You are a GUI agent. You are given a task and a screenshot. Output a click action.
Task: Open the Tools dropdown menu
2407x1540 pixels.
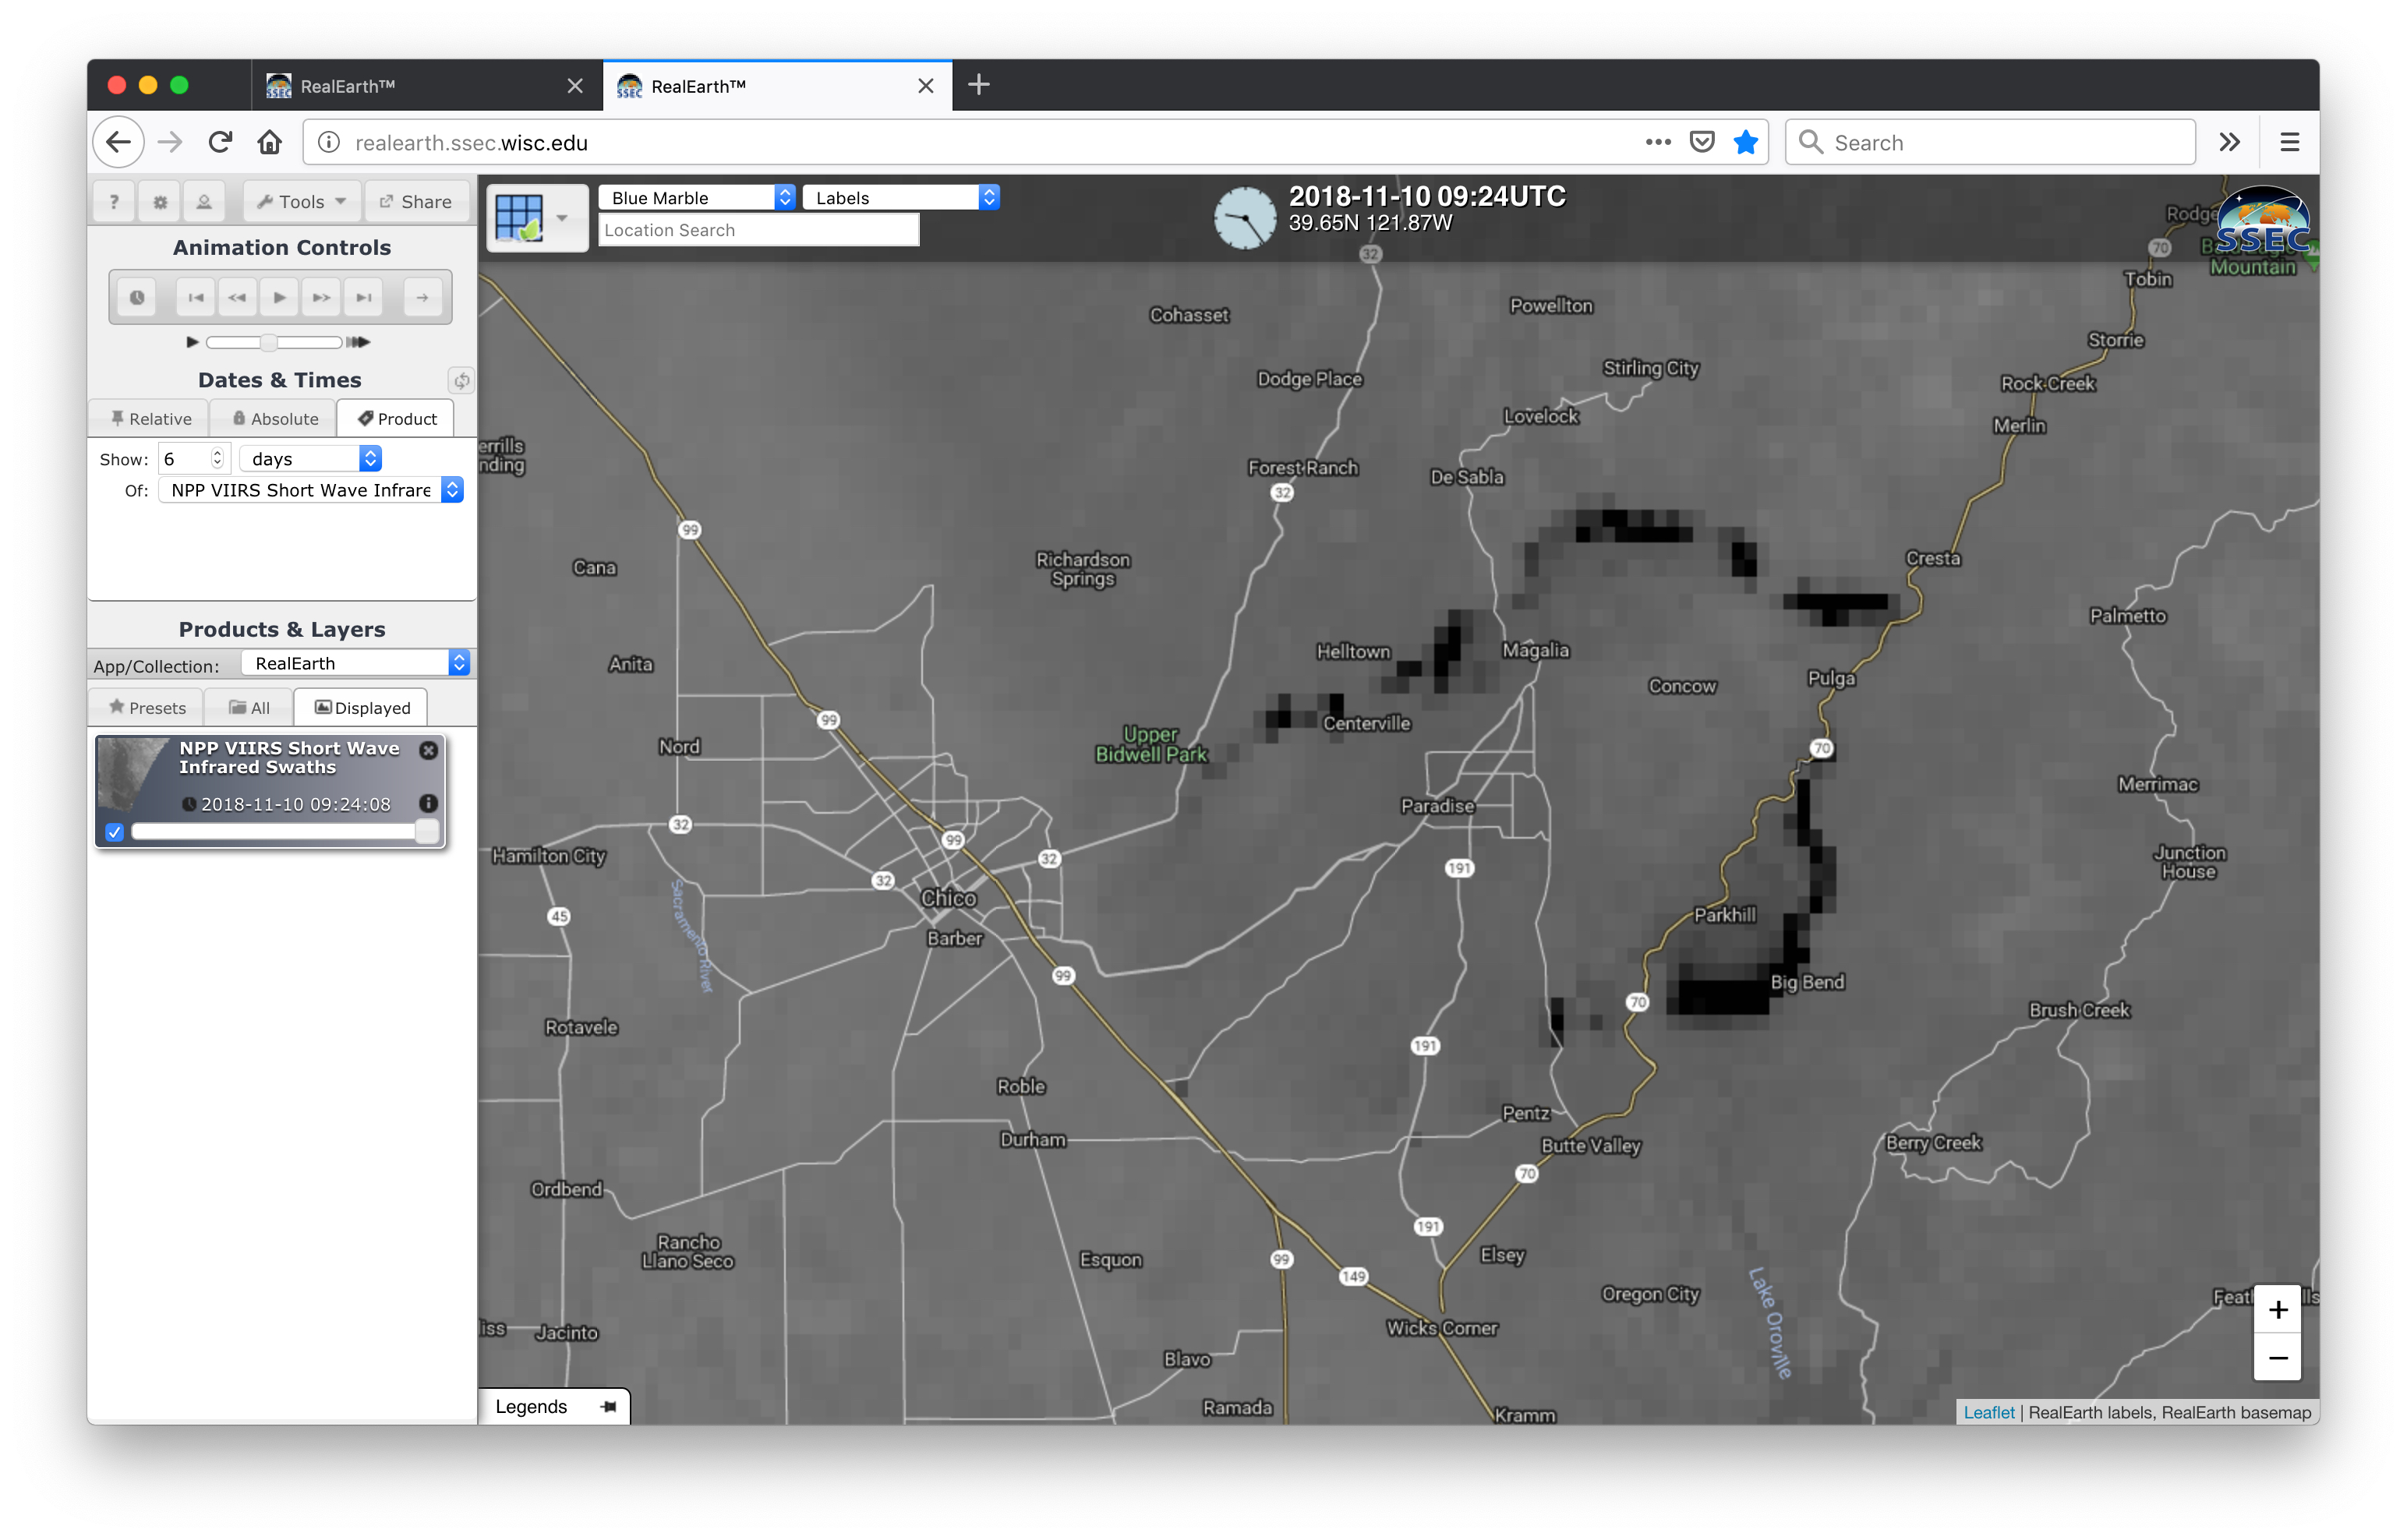point(302,201)
